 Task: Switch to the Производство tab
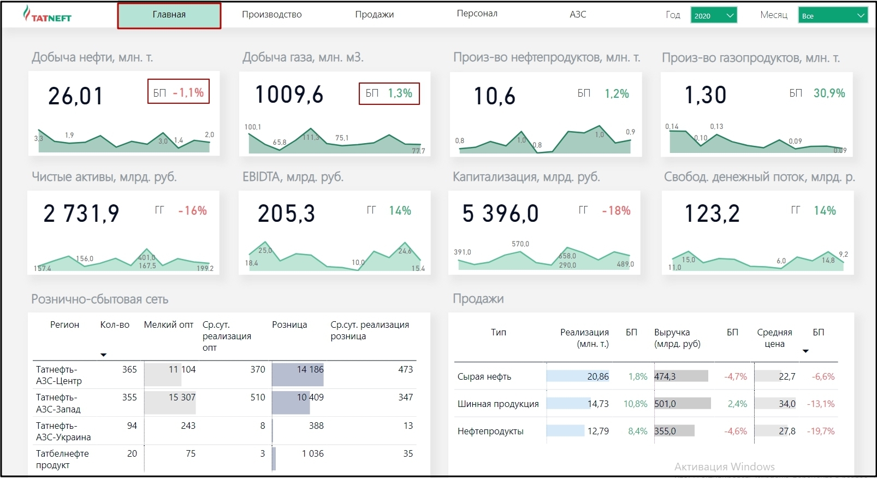(272, 14)
